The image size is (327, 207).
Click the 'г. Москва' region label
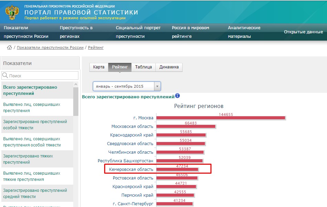tap(143, 118)
